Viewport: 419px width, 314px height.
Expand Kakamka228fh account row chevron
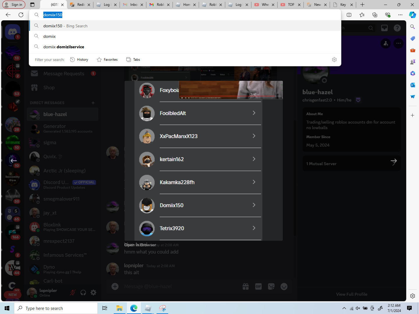pyautogui.click(x=254, y=182)
